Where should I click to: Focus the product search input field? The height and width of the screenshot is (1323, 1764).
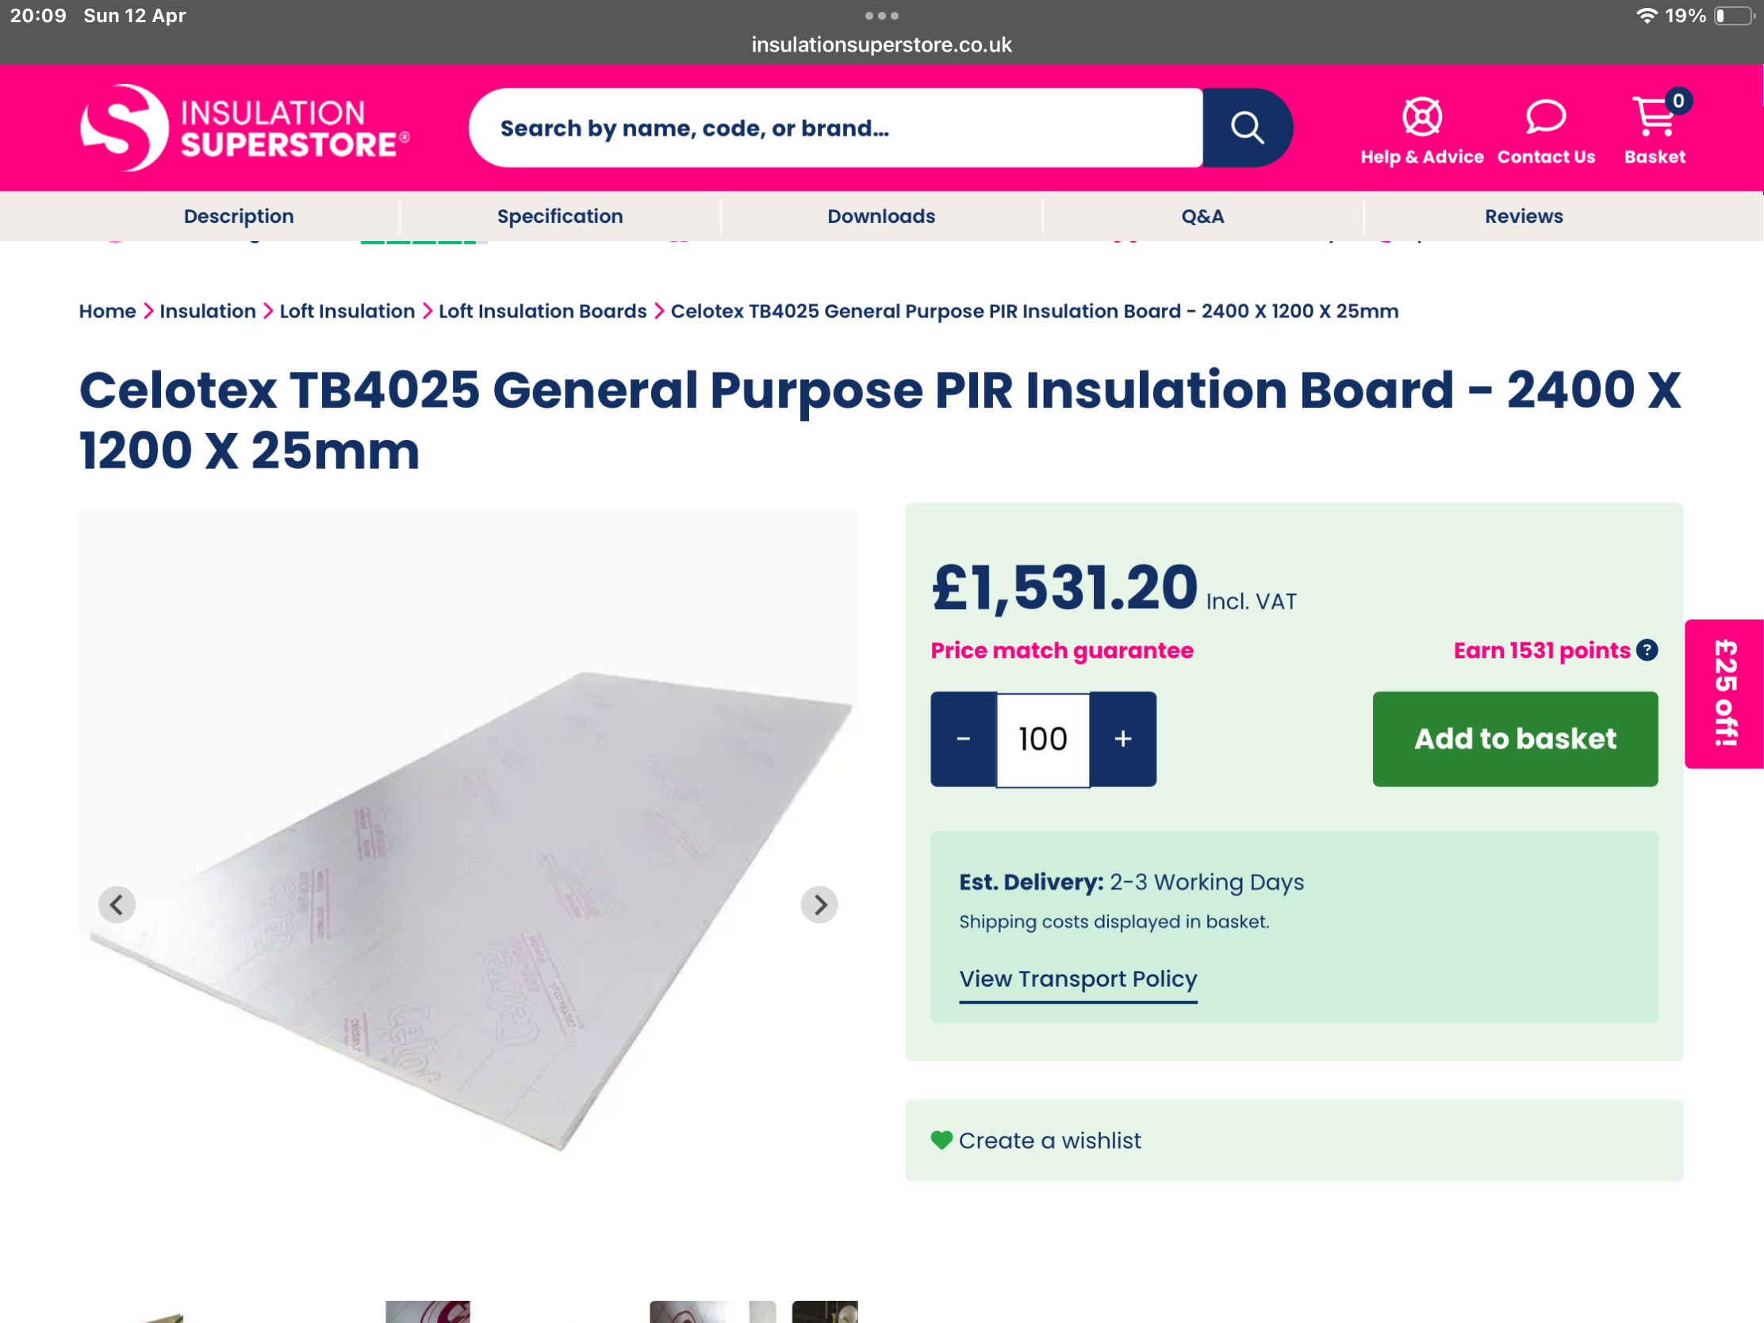point(835,128)
